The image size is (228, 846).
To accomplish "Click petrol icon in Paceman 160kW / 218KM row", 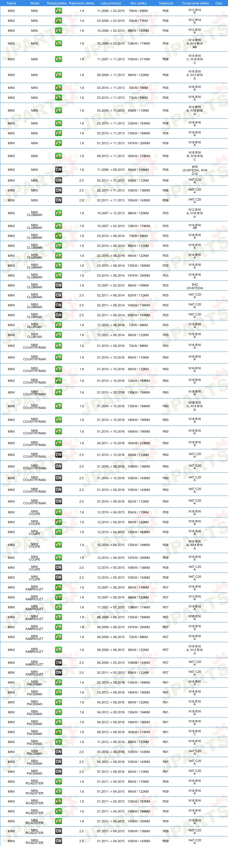I will (59, 732).
